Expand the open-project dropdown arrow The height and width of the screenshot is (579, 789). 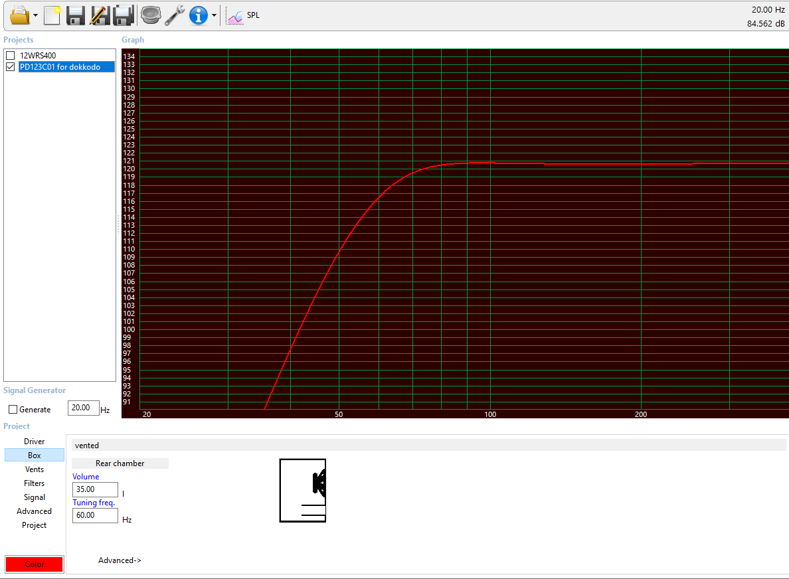click(x=35, y=15)
